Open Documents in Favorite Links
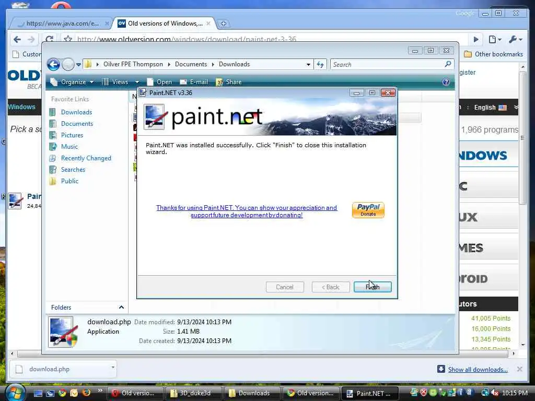535x401 pixels. [77, 123]
